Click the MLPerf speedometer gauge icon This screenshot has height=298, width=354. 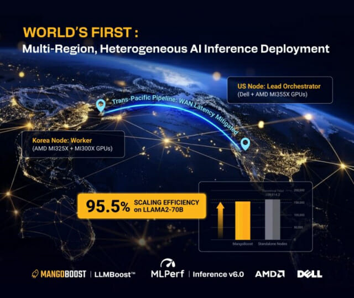tap(168, 263)
